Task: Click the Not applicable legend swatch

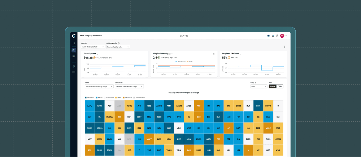Action: pos(134,98)
